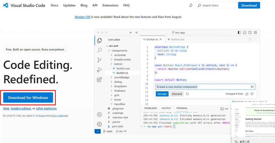Expand the button folder chevron
The image size is (275, 143).
(x=111, y=64)
